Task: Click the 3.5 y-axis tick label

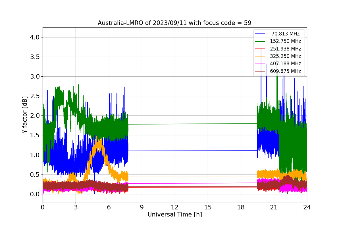Action: coord(35,57)
